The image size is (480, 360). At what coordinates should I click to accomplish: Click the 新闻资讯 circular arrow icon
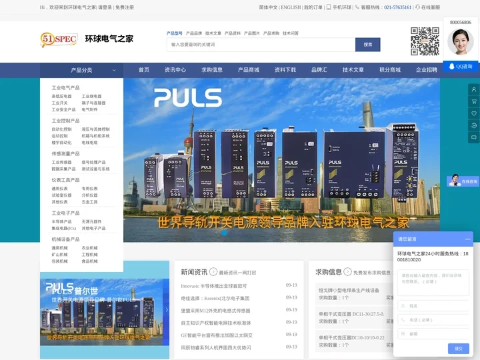(x=213, y=271)
